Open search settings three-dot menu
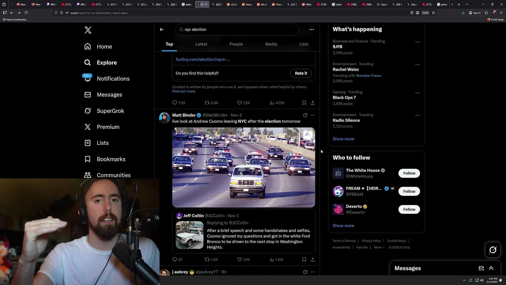This screenshot has width=506, height=285. click(312, 29)
